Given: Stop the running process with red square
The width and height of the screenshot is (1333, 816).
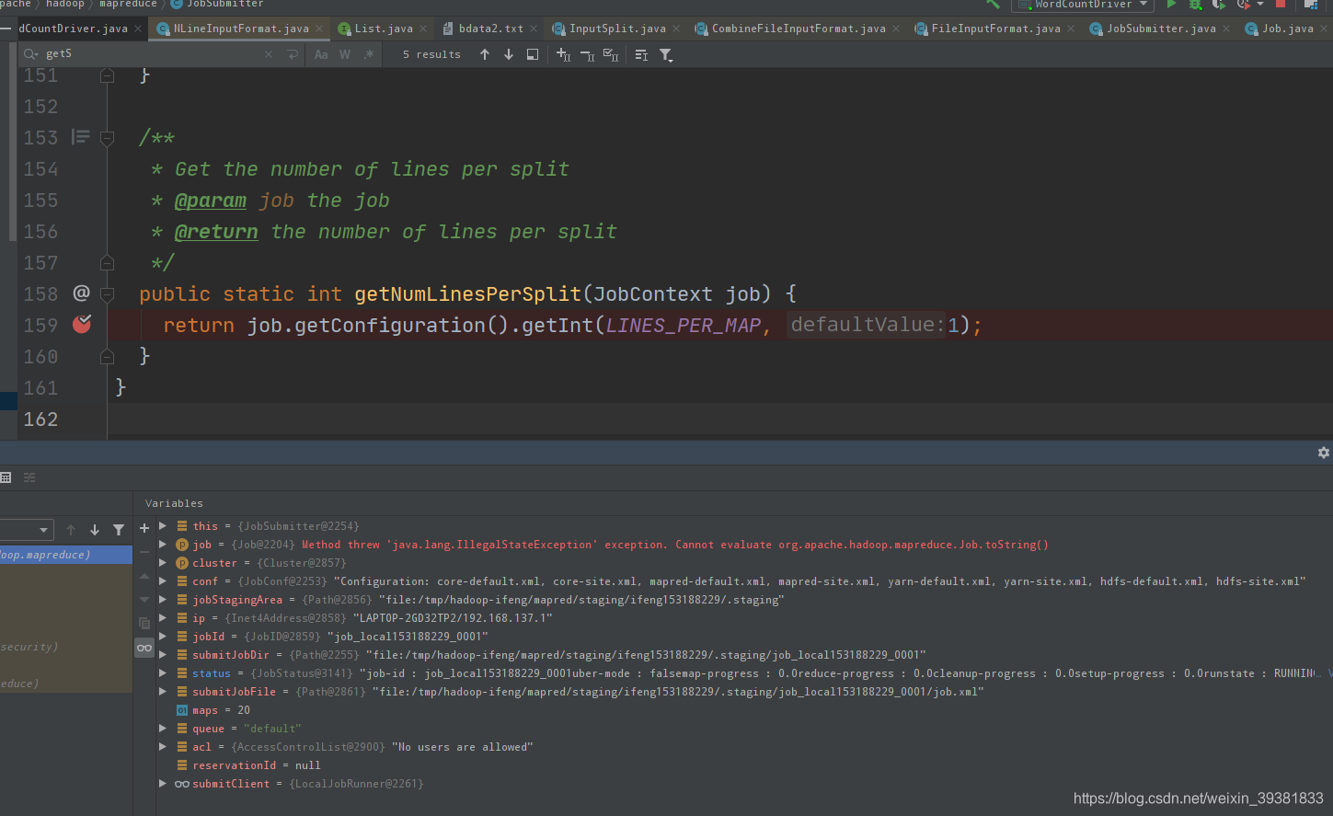Looking at the screenshot, I should point(1280,4).
